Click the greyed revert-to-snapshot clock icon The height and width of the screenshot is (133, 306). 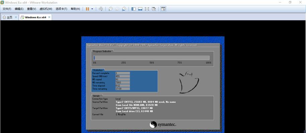click(117, 9)
